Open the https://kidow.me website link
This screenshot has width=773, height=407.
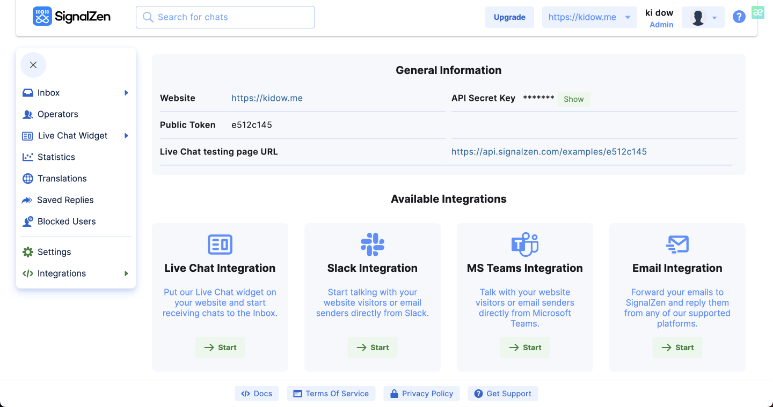267,98
